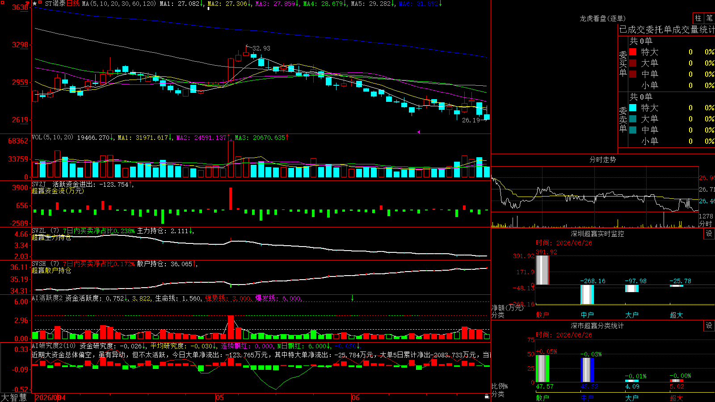Click the 分时走势 panel title
This screenshot has height=402, width=715.
pyautogui.click(x=602, y=159)
